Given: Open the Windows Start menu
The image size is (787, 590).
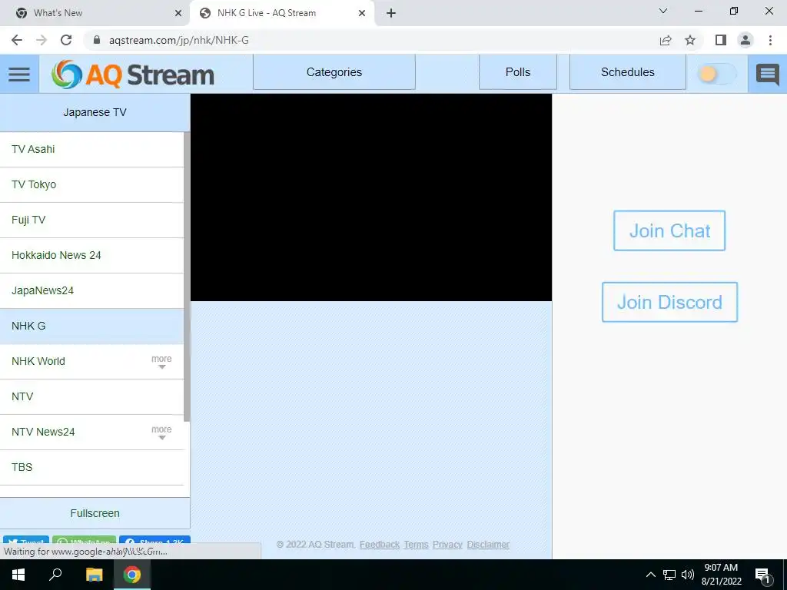Looking at the screenshot, I should [18, 575].
